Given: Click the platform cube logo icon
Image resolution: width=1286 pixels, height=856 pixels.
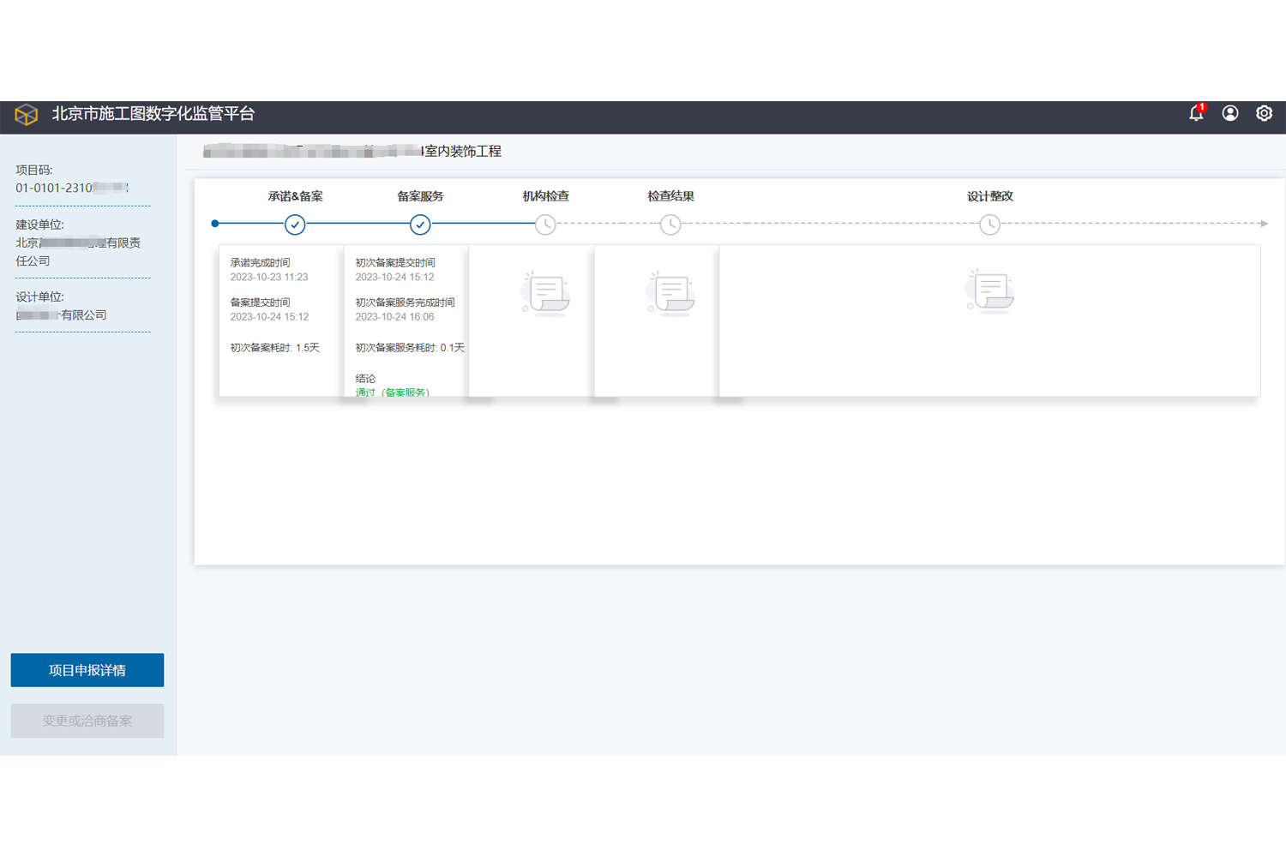Looking at the screenshot, I should pyautogui.click(x=27, y=114).
